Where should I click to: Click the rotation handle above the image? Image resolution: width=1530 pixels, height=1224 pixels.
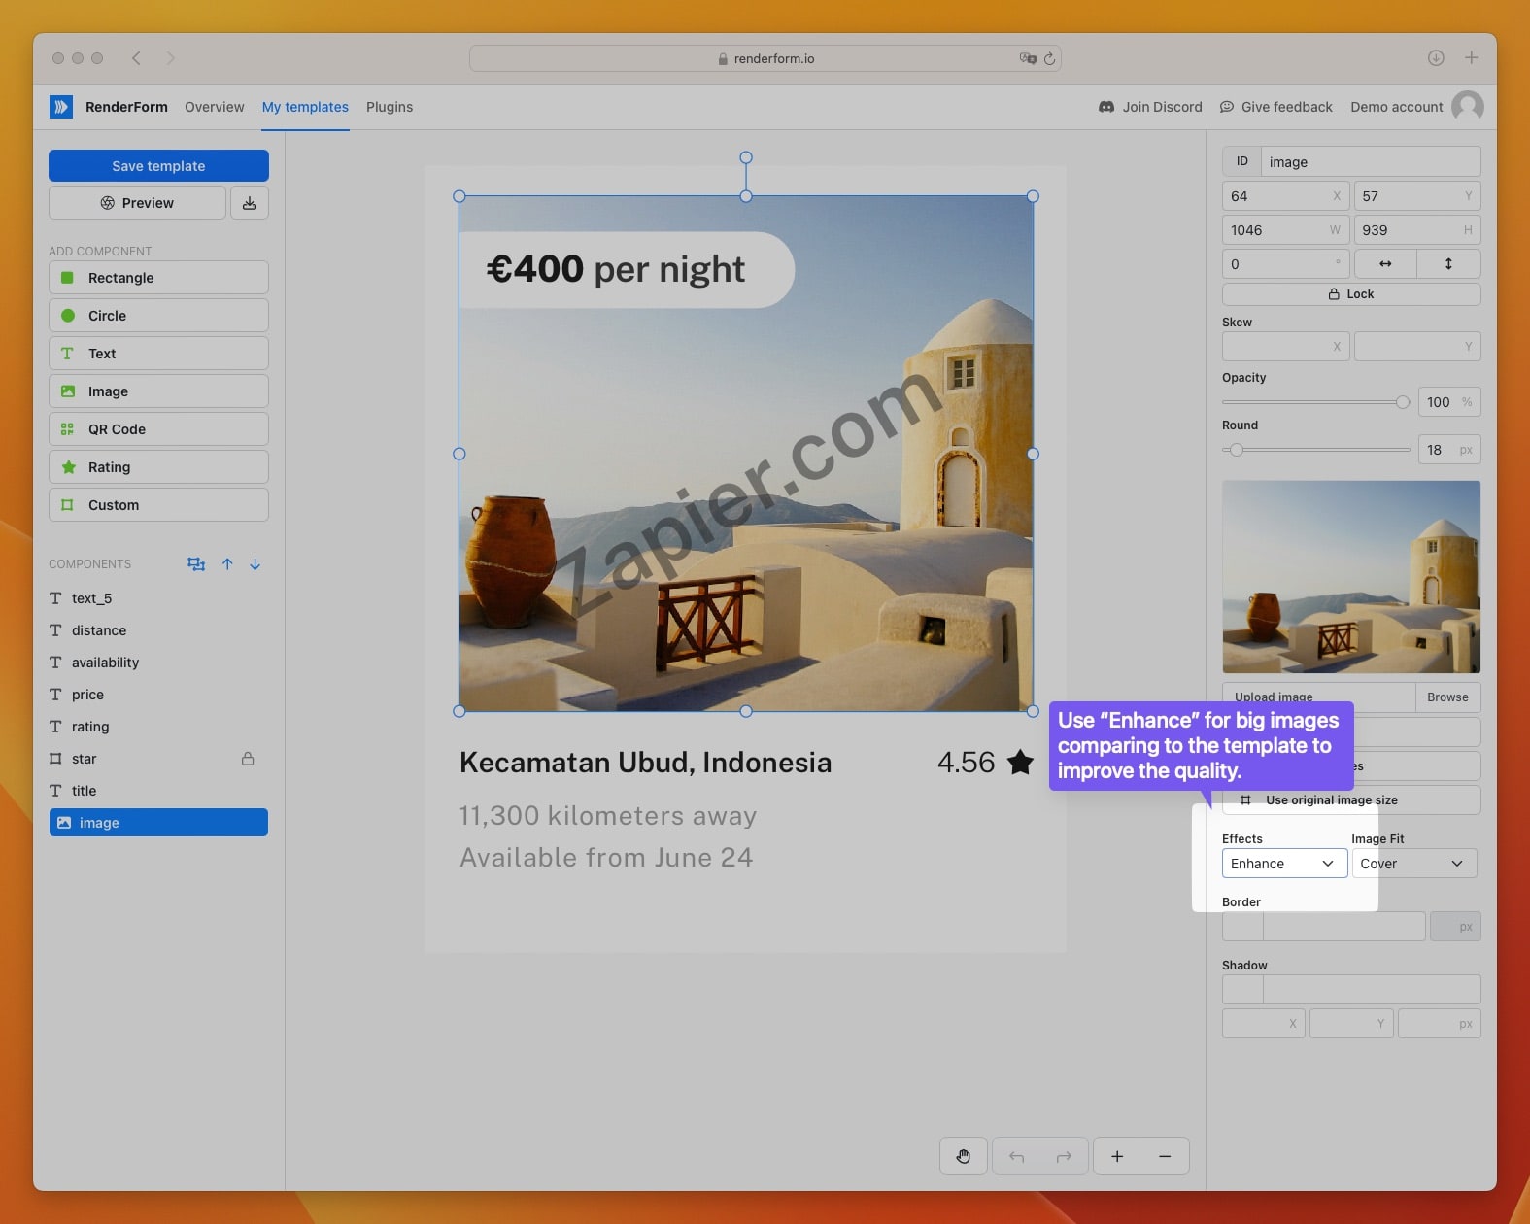click(x=746, y=157)
